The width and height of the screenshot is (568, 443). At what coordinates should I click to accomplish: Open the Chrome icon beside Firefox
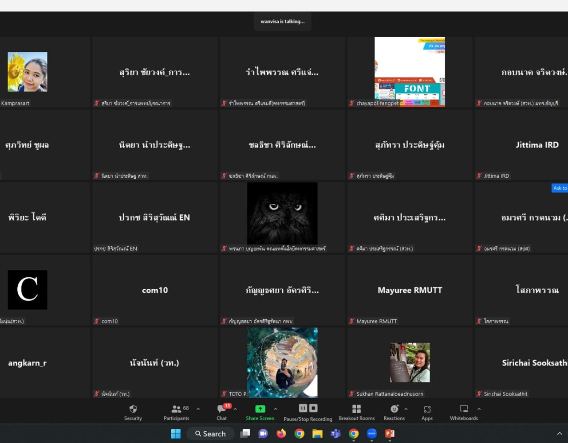[x=300, y=434]
